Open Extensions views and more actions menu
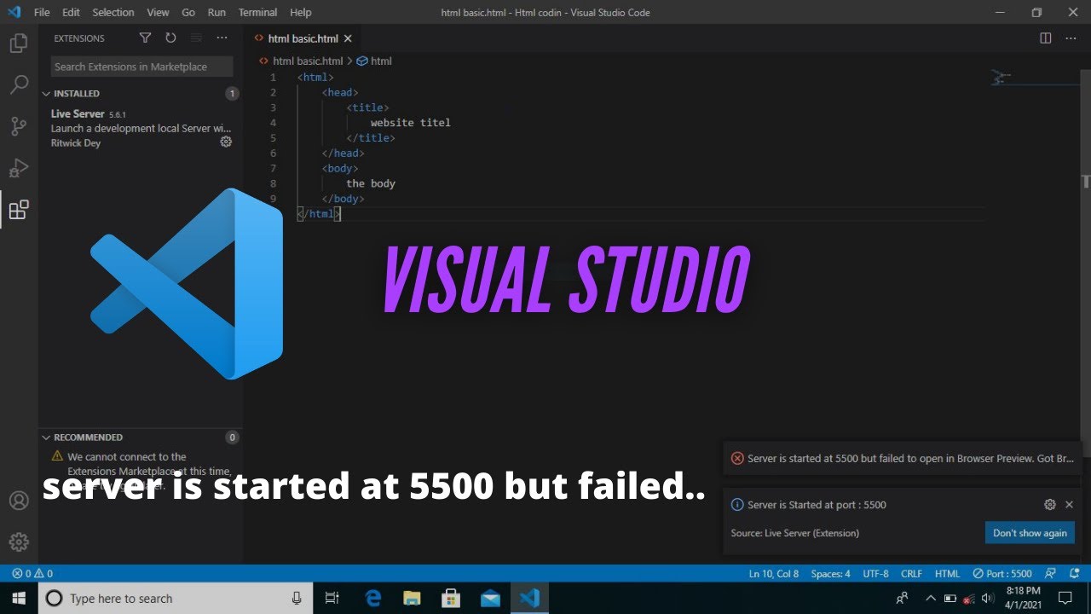This screenshot has height=614, width=1091. [222, 38]
